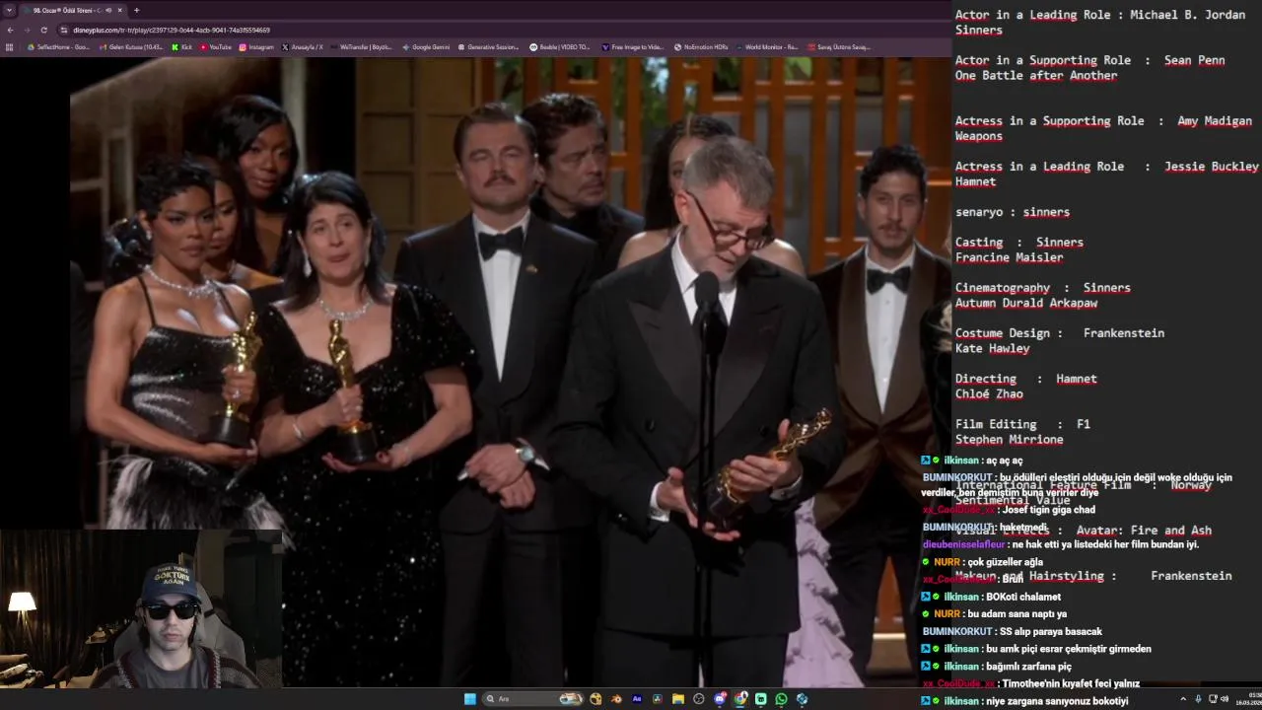Open Blender from the taskbar
1262x710 pixels.
click(x=616, y=699)
